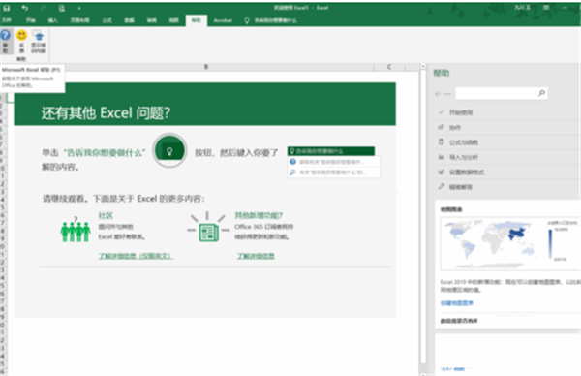The height and width of the screenshot is (376, 581).
Task: Switch to the 开始 (Home) ribbon tab
Action: pyautogui.click(x=31, y=20)
